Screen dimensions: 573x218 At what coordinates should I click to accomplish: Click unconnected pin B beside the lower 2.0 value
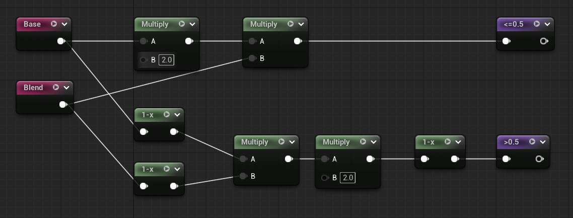pos(325,178)
